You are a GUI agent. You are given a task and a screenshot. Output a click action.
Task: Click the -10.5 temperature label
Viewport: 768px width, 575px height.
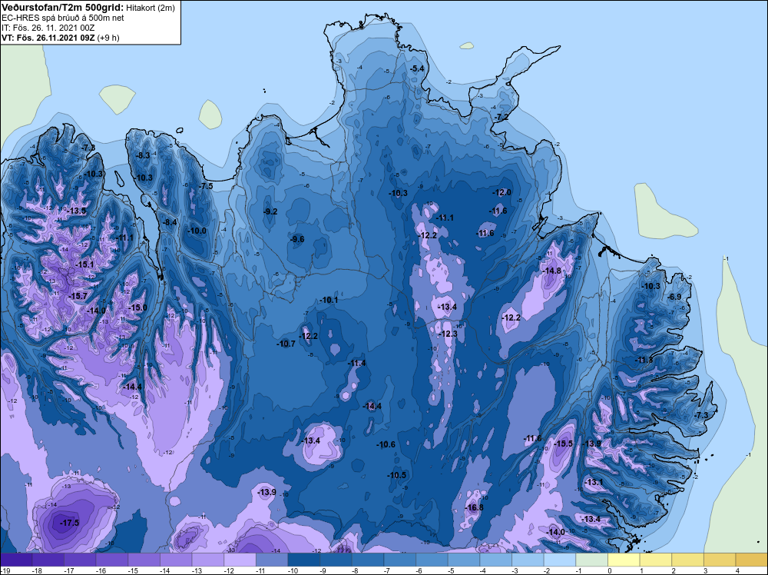397,475
